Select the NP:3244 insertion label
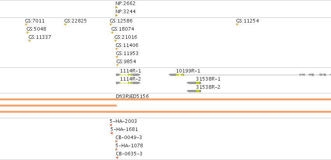Image resolution: width=331 pixels, height=160 pixels. pyautogui.click(x=125, y=12)
